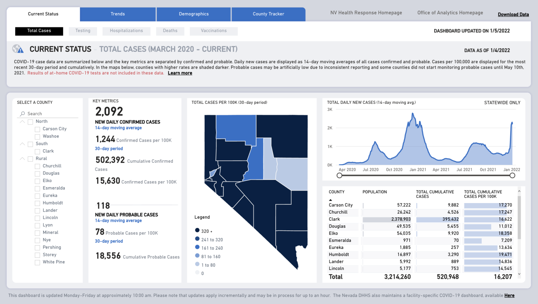Click the county Search input field
Image resolution: width=538 pixels, height=304 pixels.
[x=50, y=114]
